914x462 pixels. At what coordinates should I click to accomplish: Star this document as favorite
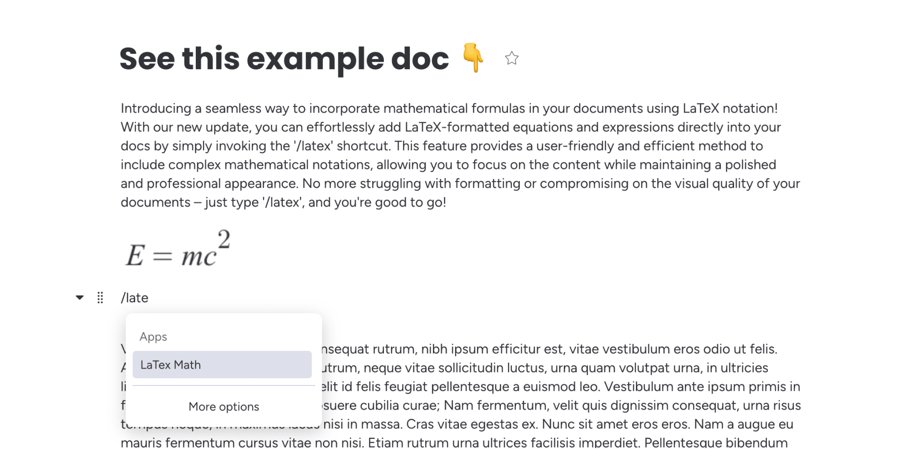[511, 58]
